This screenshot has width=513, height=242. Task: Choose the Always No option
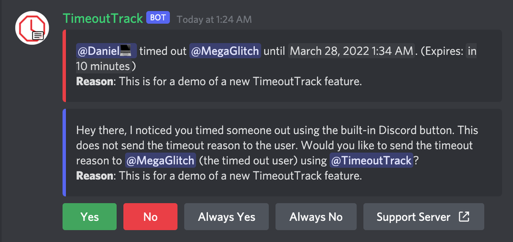[x=316, y=217]
